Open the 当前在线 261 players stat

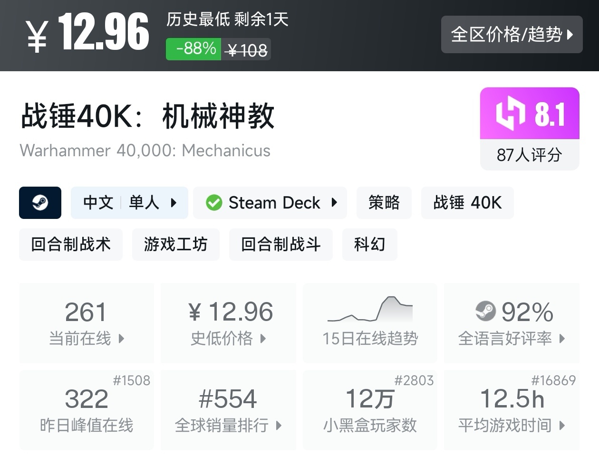[x=87, y=323]
